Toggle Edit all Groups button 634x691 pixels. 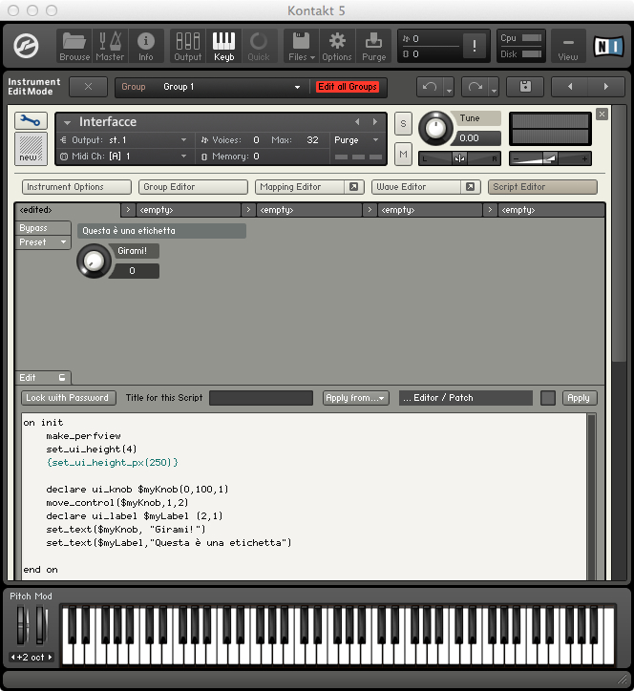coord(348,87)
